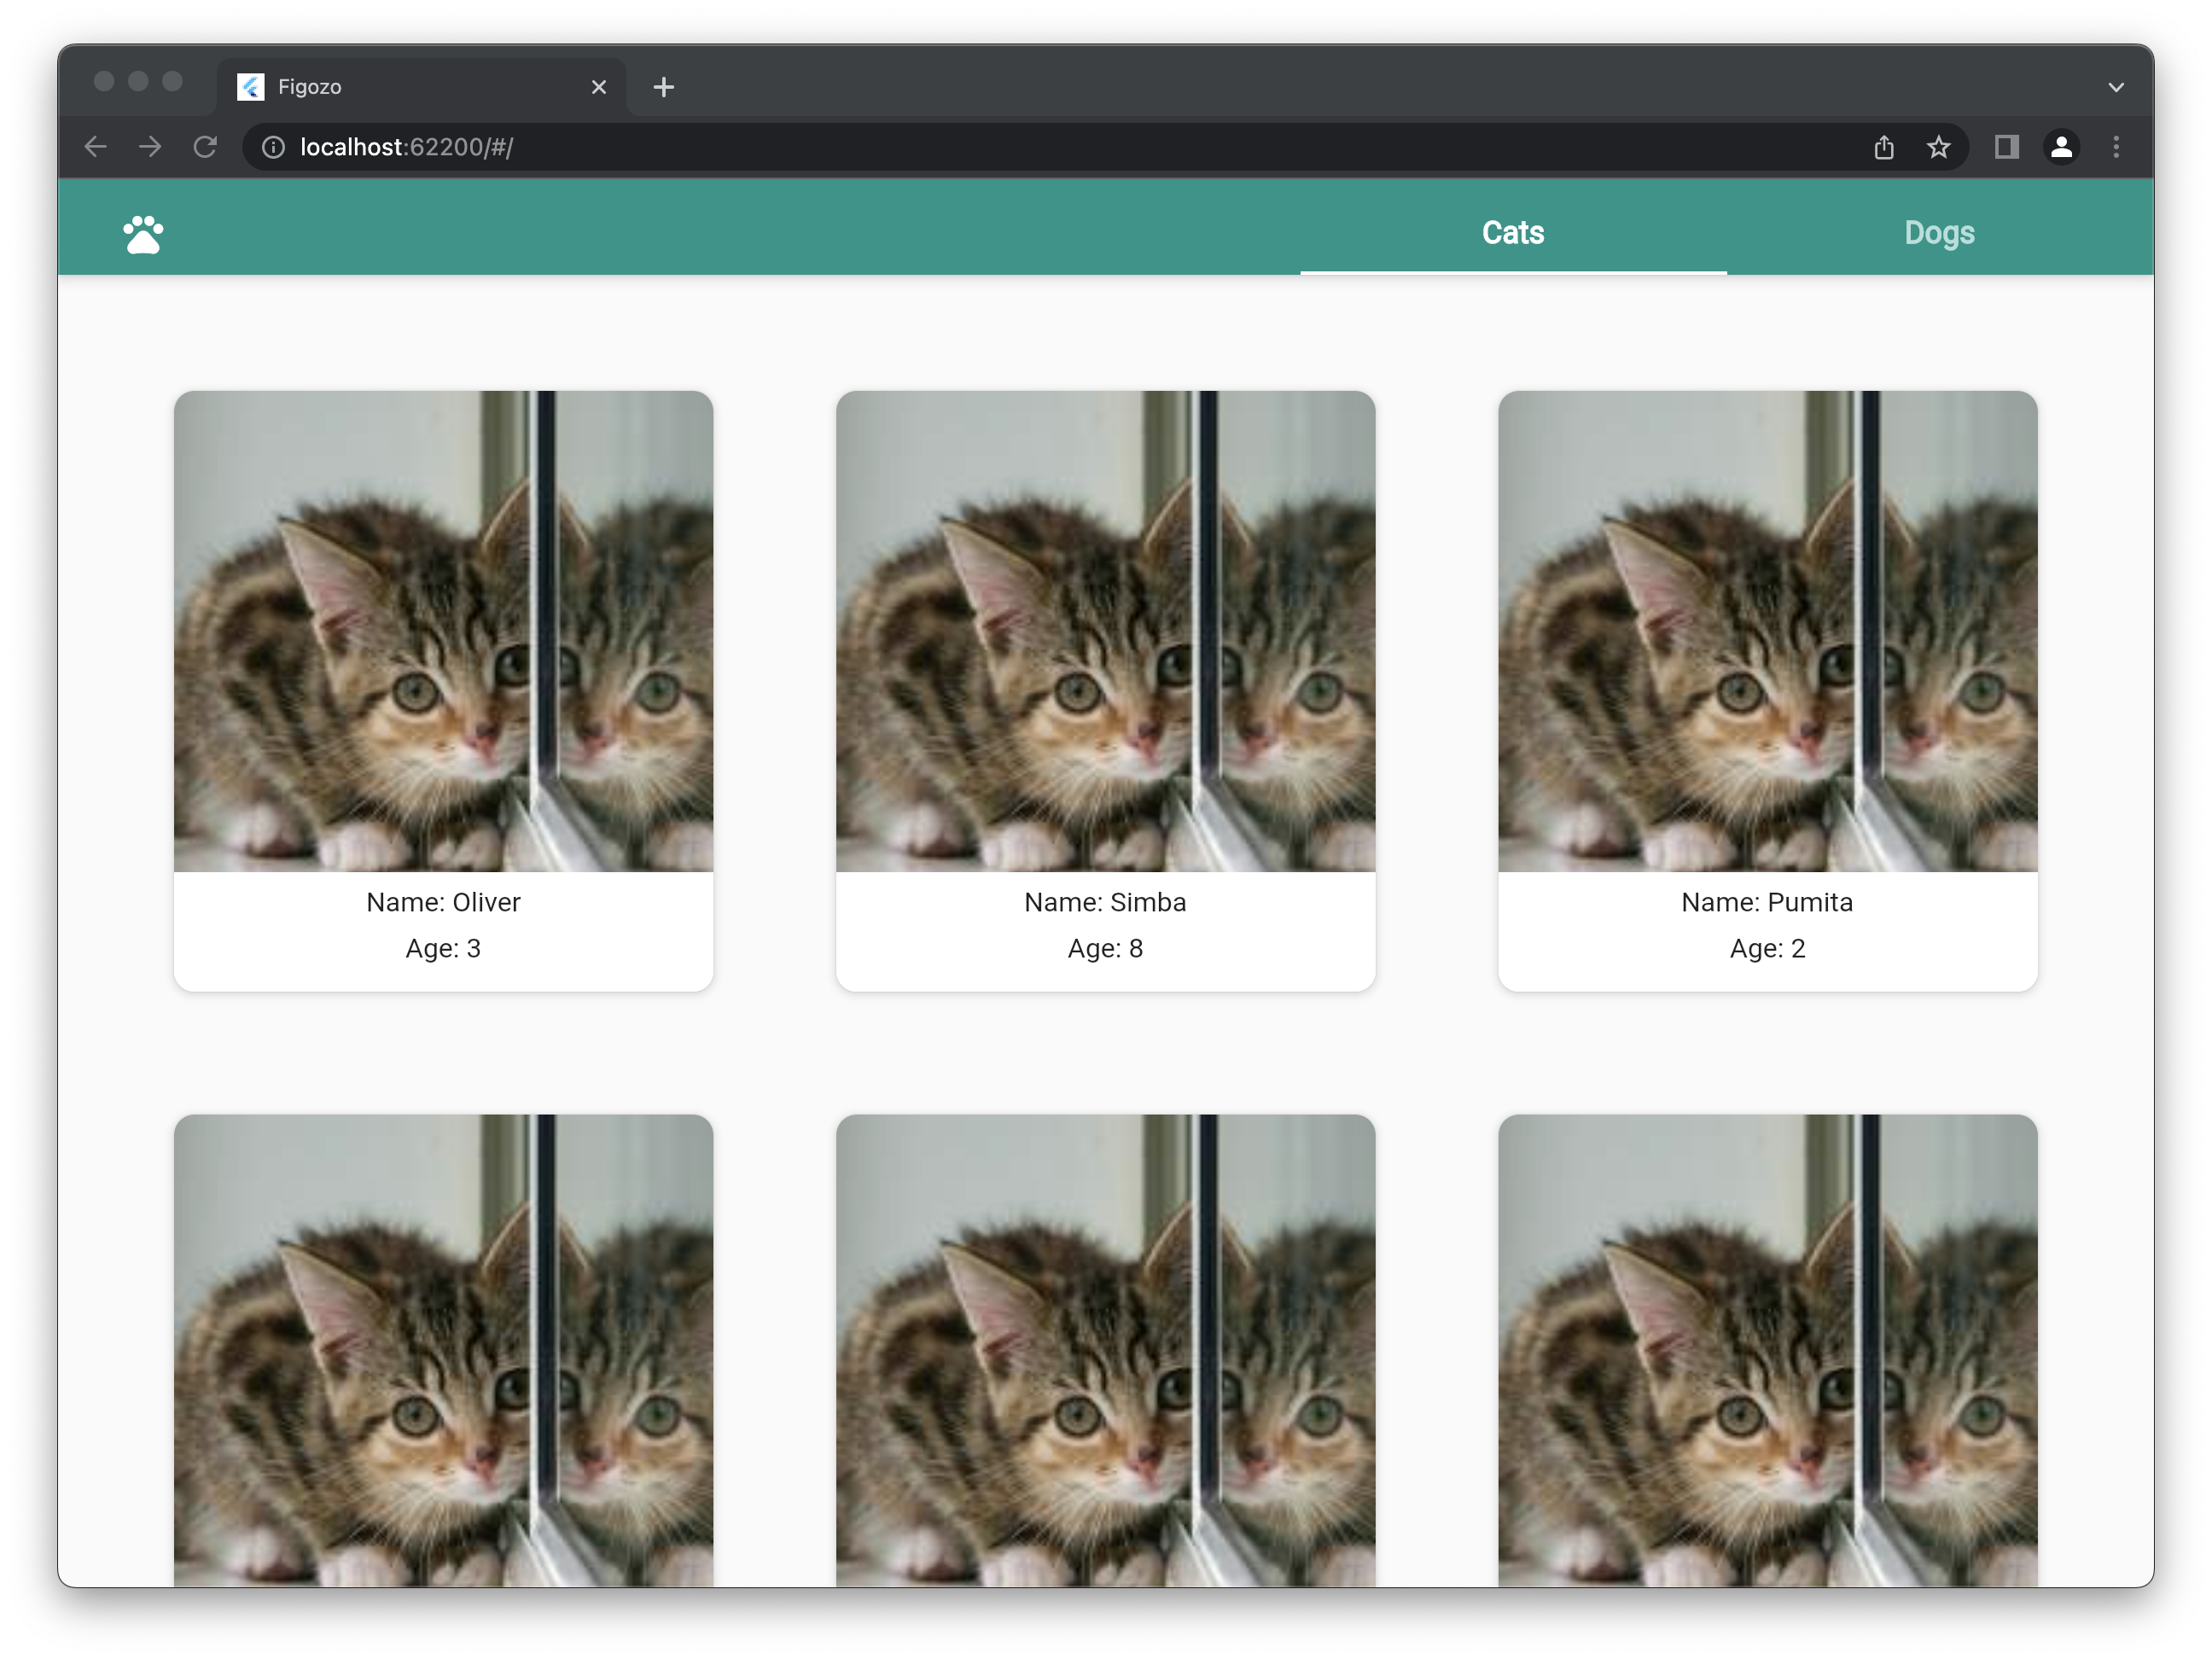The height and width of the screenshot is (1659, 2212).
Task: Go forward in the browser
Action: (150, 147)
